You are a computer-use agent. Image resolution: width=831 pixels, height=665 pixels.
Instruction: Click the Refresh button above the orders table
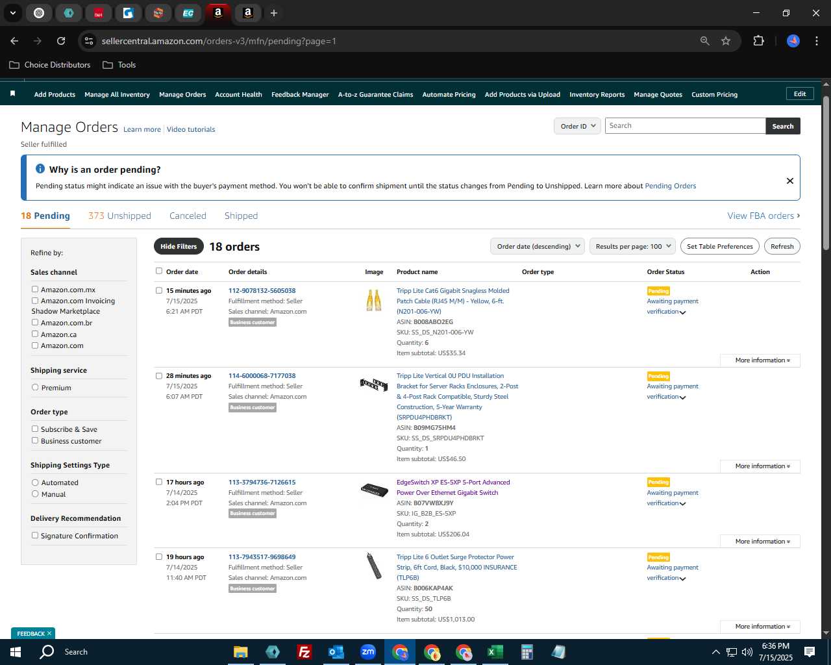782,246
